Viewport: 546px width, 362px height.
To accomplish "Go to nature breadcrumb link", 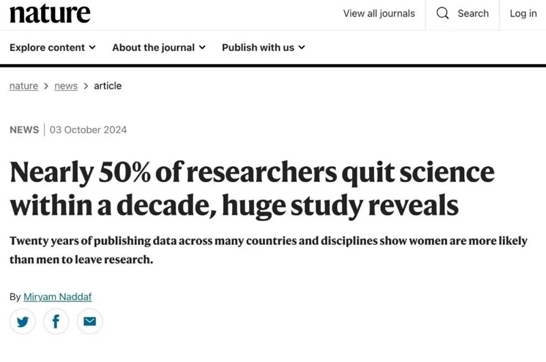I will point(24,85).
